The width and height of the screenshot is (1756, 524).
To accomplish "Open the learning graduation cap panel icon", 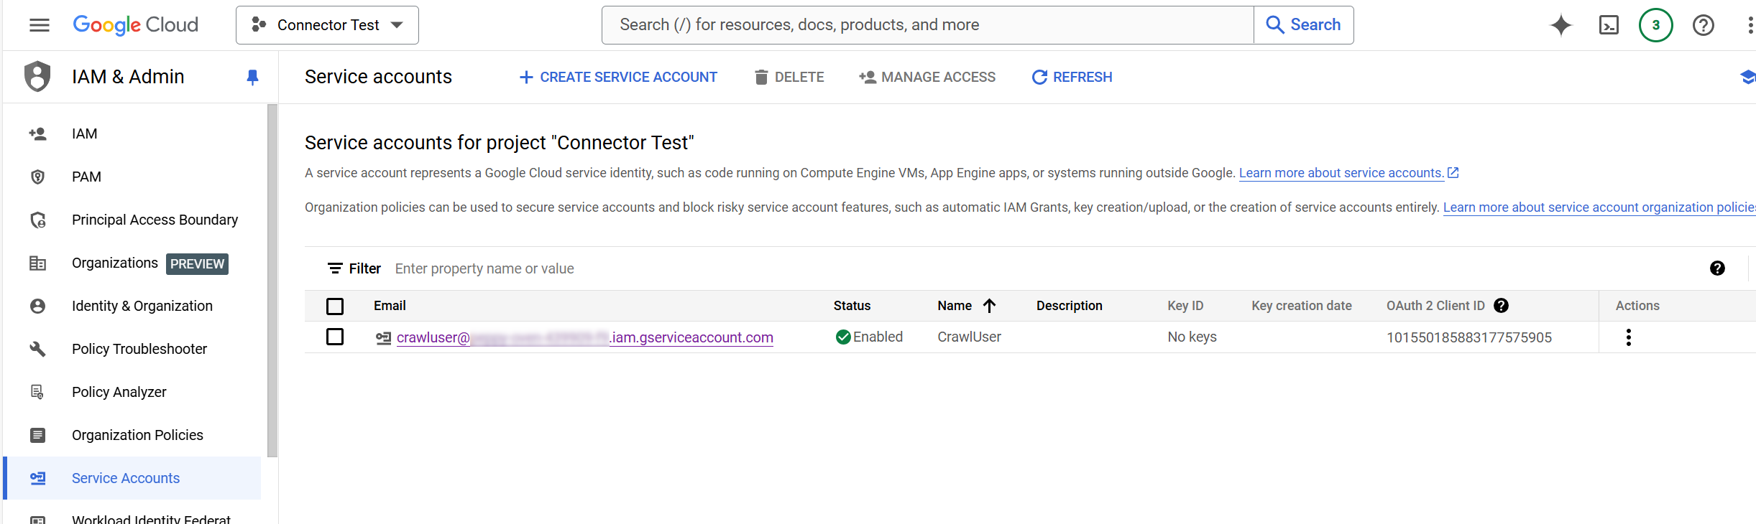I will point(1747,77).
